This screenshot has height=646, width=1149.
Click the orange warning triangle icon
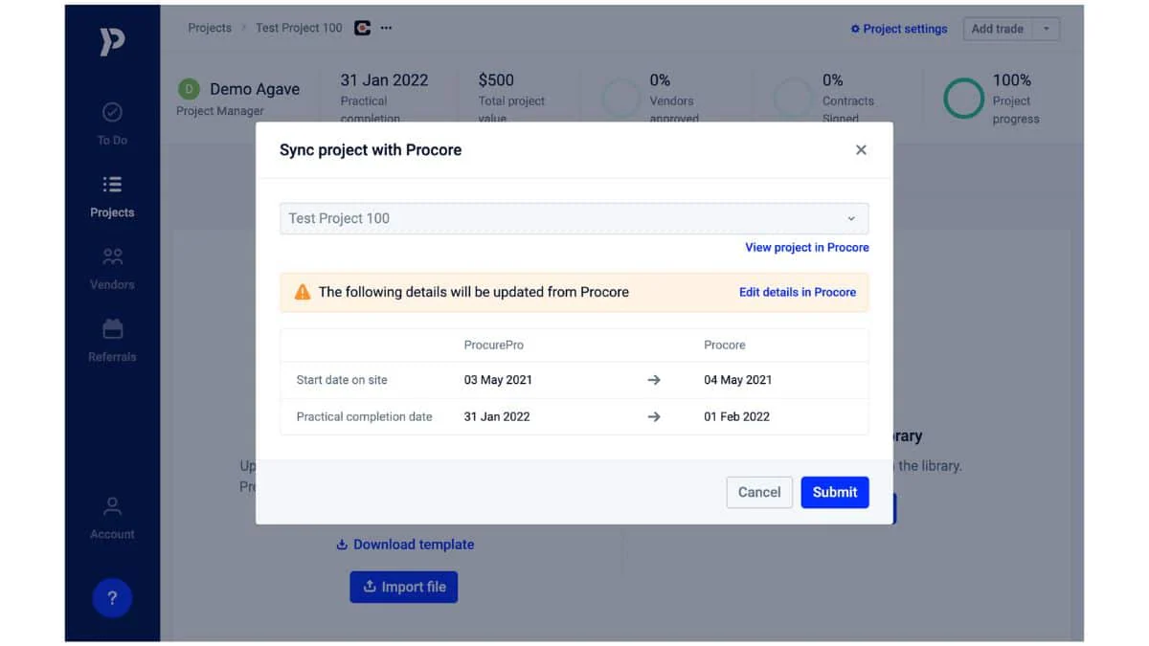pyautogui.click(x=303, y=292)
